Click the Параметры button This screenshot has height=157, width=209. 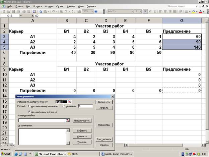click(104, 125)
